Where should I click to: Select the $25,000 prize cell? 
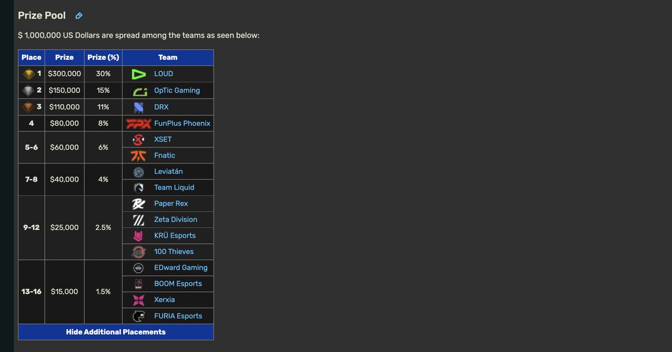click(64, 228)
